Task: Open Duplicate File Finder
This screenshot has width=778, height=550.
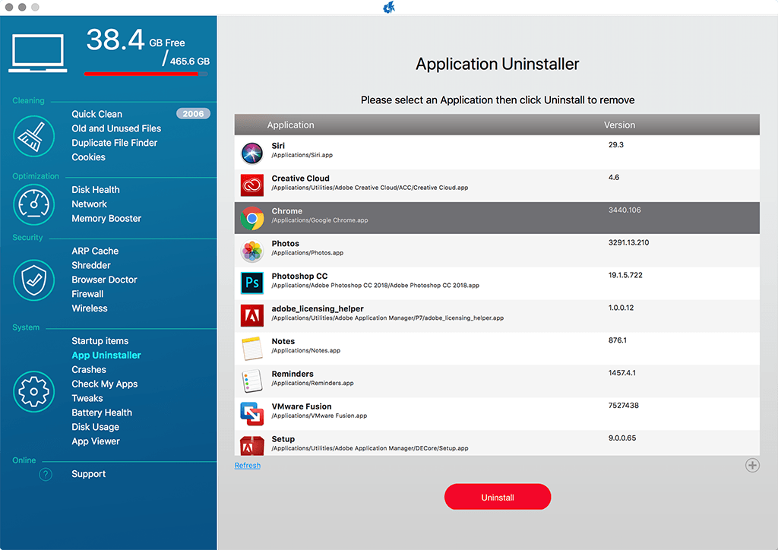Action: [114, 143]
